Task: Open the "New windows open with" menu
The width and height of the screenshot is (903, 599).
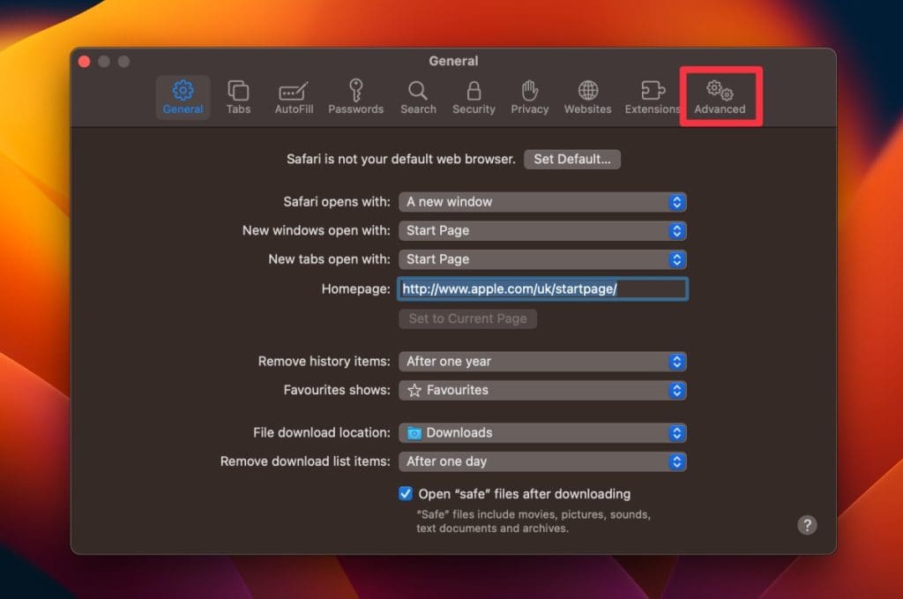Action: (x=542, y=231)
